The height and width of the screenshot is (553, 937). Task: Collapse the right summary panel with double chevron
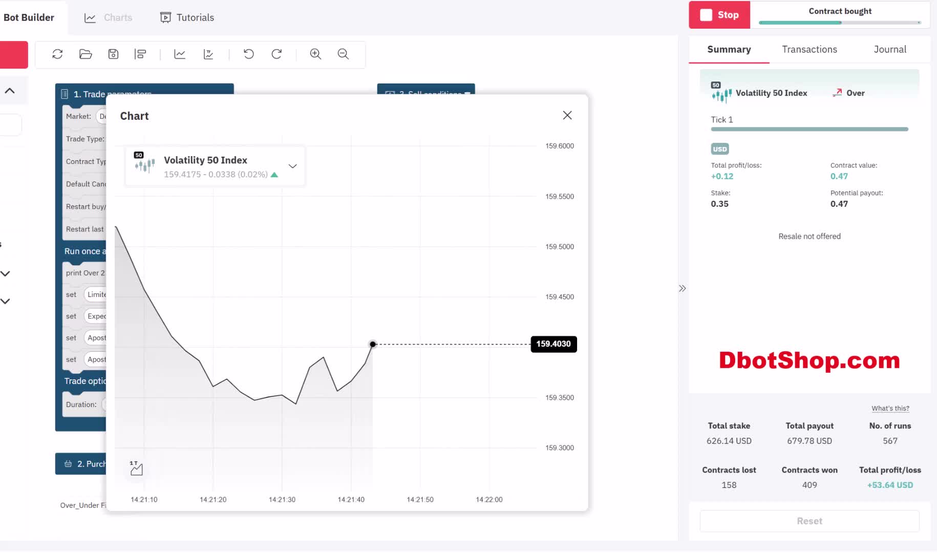click(682, 288)
